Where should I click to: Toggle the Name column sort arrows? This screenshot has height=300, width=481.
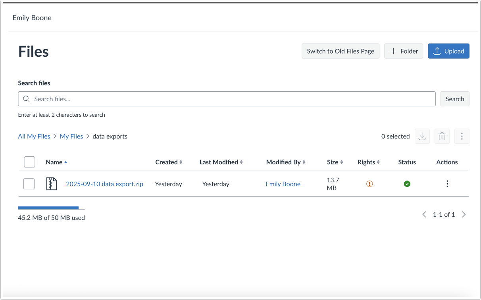pos(66,162)
